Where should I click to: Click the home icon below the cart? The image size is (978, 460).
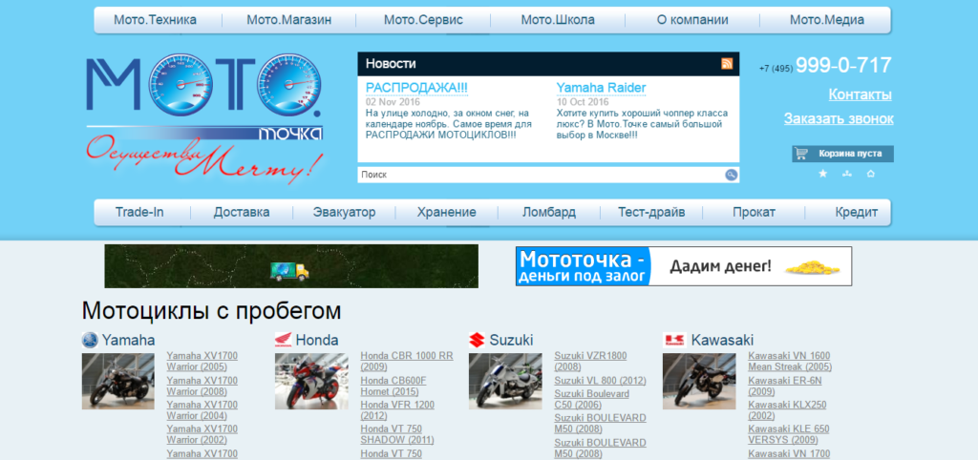[871, 174]
